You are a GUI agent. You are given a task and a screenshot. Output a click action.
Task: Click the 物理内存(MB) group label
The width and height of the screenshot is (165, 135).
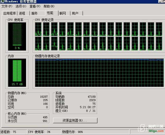17,93
